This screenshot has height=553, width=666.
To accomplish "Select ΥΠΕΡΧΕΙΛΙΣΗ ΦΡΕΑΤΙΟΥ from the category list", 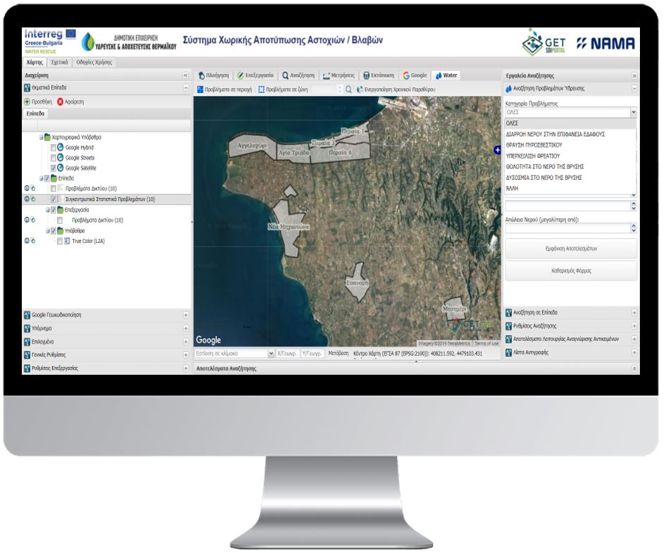I will coord(570,156).
